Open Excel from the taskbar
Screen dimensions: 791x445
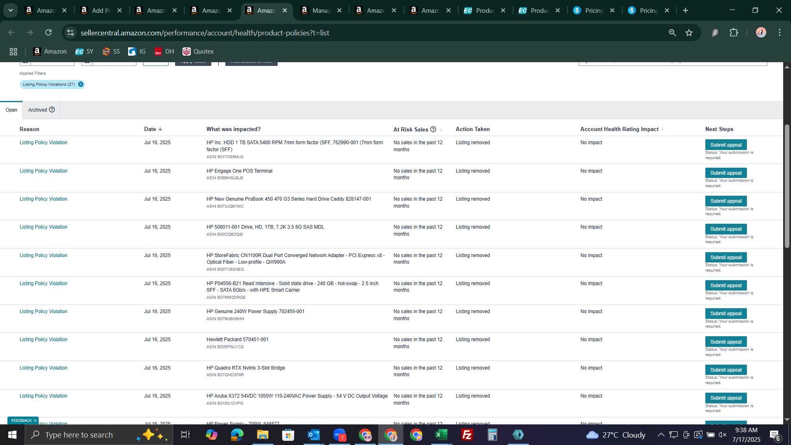pyautogui.click(x=441, y=435)
